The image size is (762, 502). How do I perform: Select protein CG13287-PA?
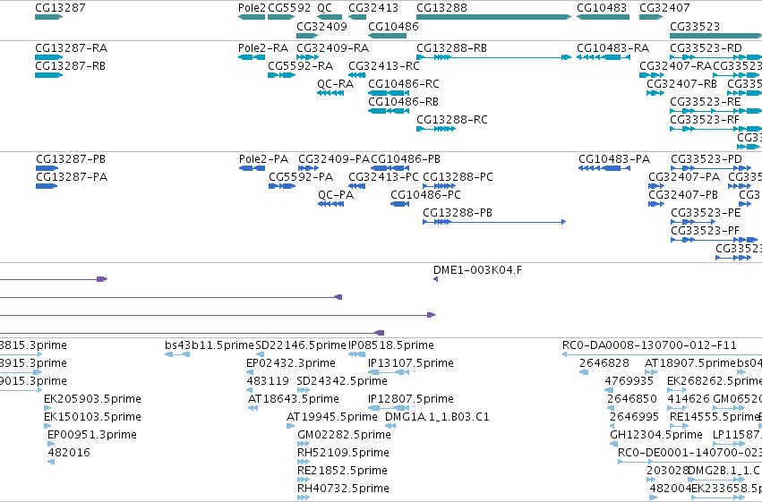click(72, 177)
